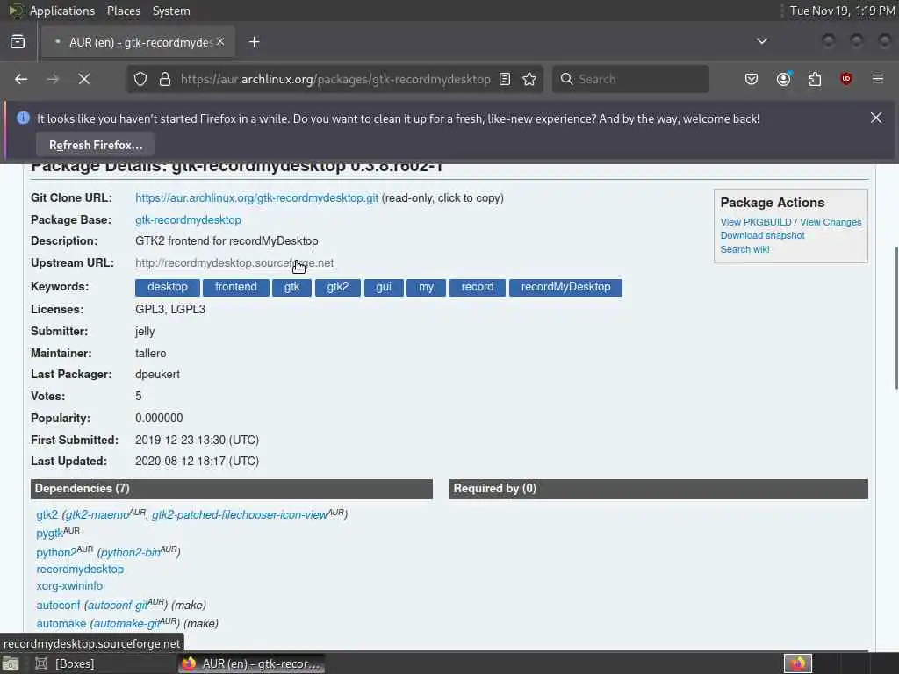This screenshot has height=674, width=899.
Task: Click the [Boxes] taskbar entry
Action: [66, 663]
